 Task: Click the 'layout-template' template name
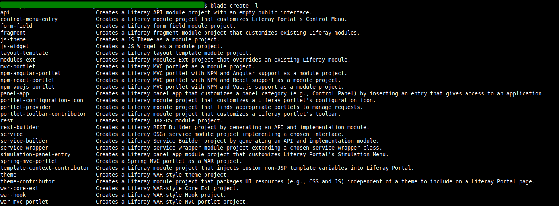coord(24,53)
